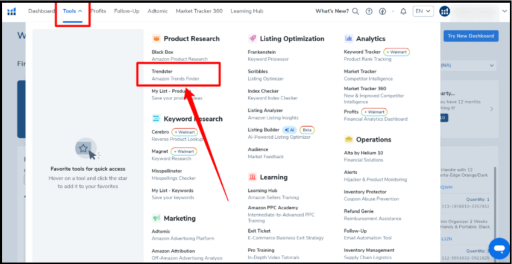Select Trendster Amazon Trends Finder
Viewport: 512px width, 264px height.
click(x=175, y=75)
